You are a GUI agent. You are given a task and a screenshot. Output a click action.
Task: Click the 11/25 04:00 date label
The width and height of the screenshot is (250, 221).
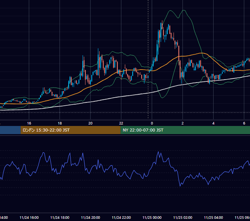pos(213,217)
